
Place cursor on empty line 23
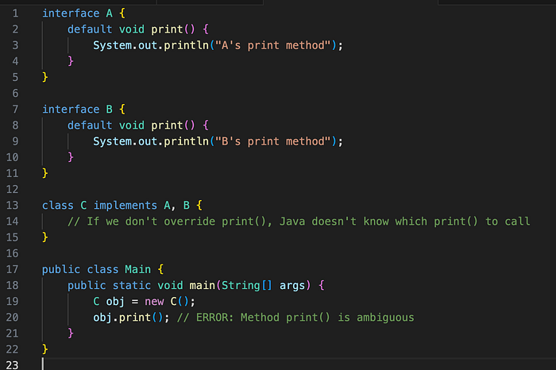[299, 364]
